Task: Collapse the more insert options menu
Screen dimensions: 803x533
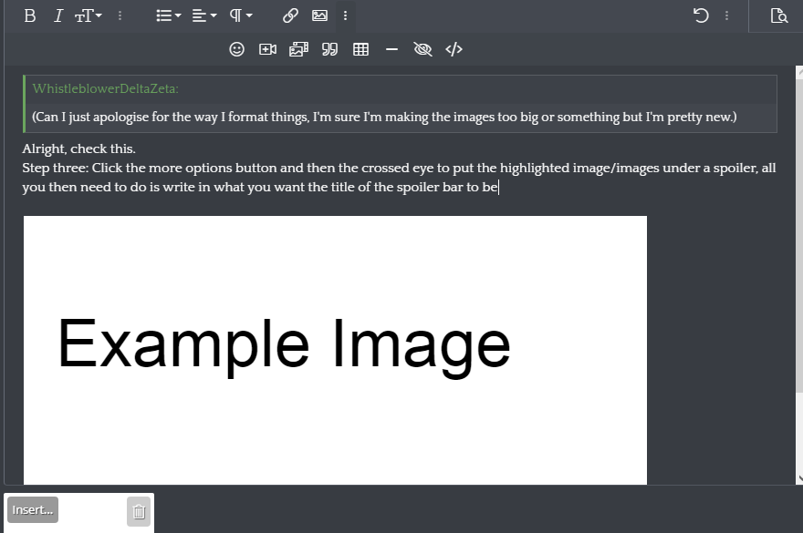Action: pyautogui.click(x=345, y=15)
